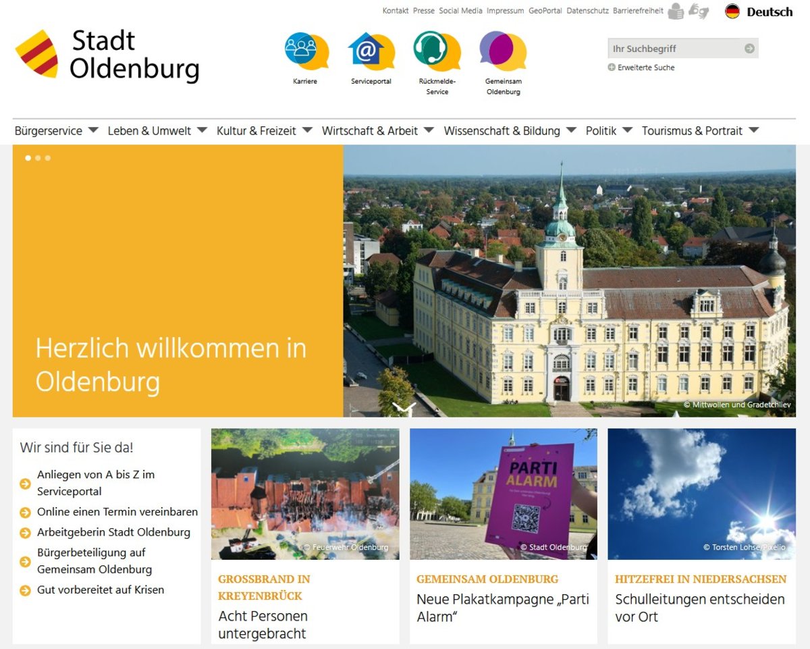Expand the Wissenschaft & Bildung menu arrow
The width and height of the screenshot is (810, 649).
[x=571, y=130]
